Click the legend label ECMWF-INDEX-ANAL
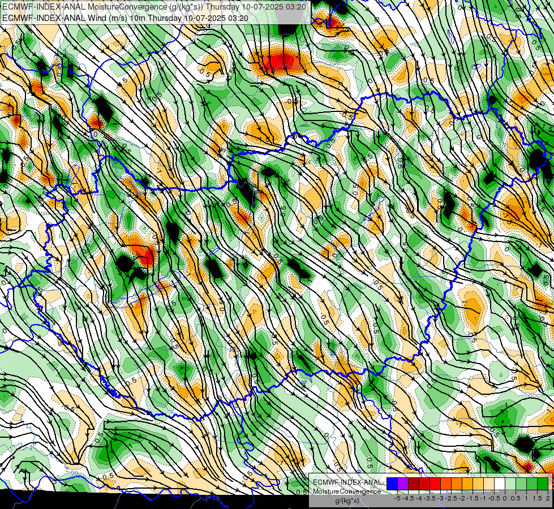 pos(347,482)
